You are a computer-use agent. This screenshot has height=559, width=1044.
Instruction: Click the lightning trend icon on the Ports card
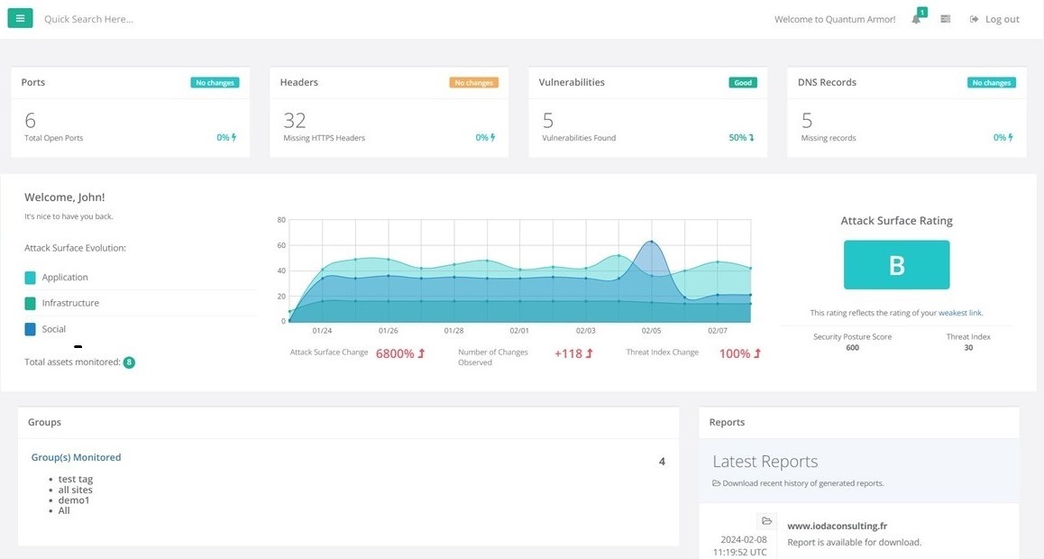(x=234, y=137)
